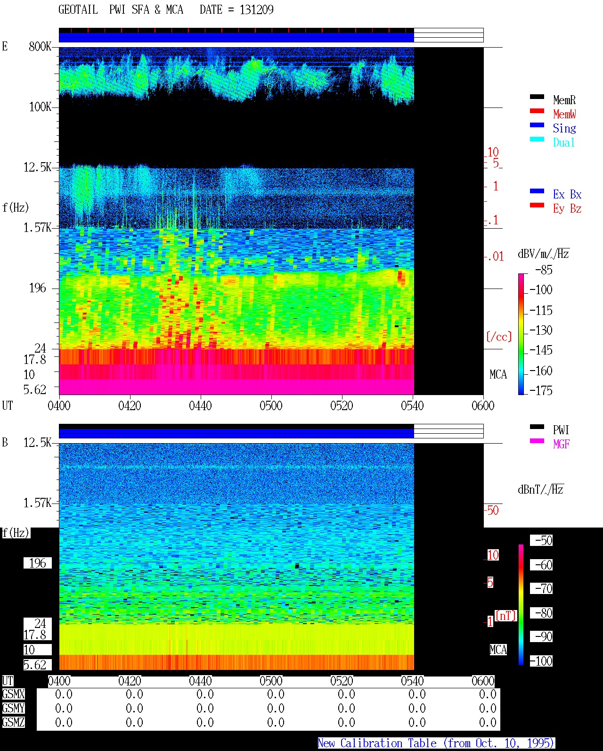This screenshot has height=751, width=603.
Task: Click the magenta MGF legend swatch
Action: 537,441
